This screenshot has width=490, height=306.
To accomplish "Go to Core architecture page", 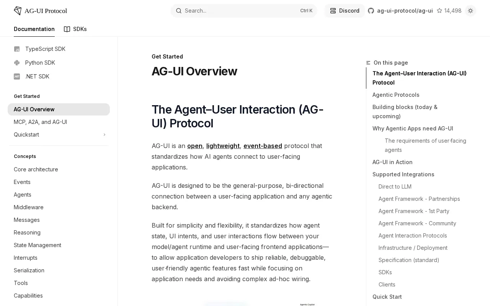I will pos(59,169).
